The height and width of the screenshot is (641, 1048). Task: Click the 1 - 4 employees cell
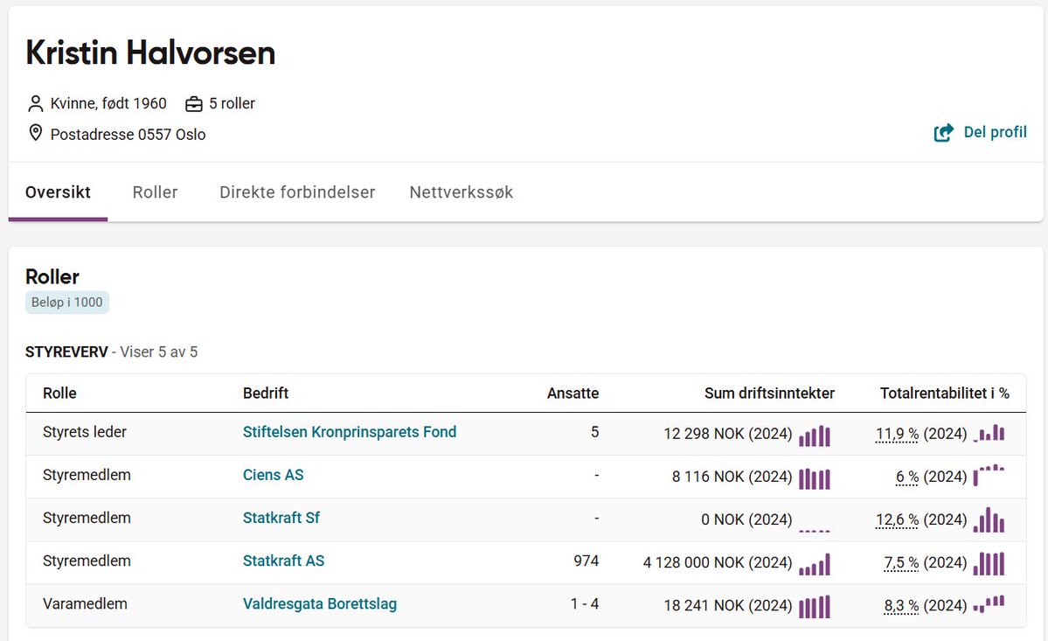click(585, 603)
